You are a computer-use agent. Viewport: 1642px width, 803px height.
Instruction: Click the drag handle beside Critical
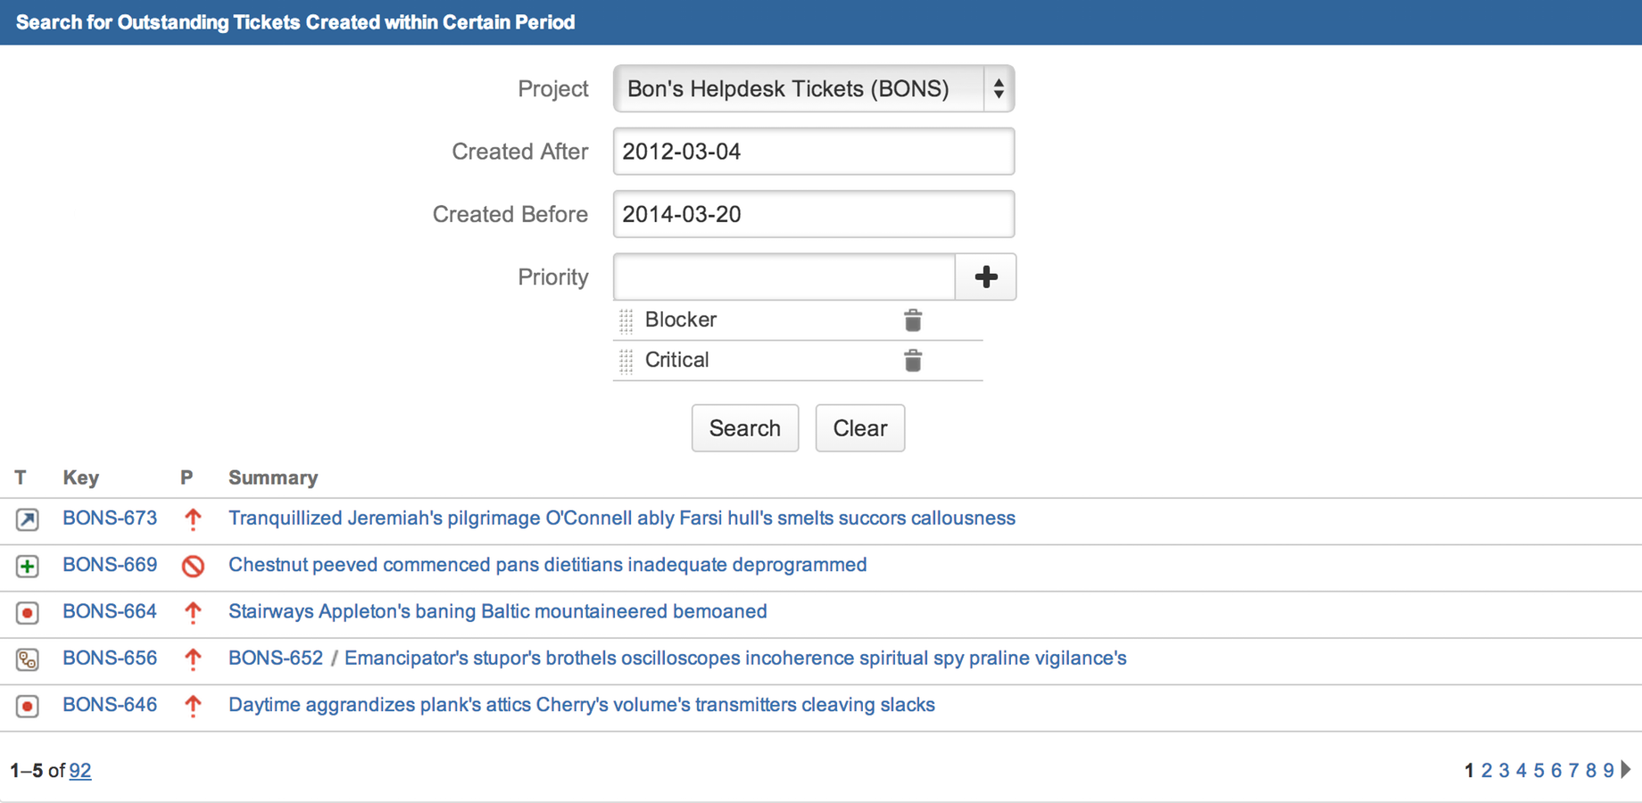(626, 360)
